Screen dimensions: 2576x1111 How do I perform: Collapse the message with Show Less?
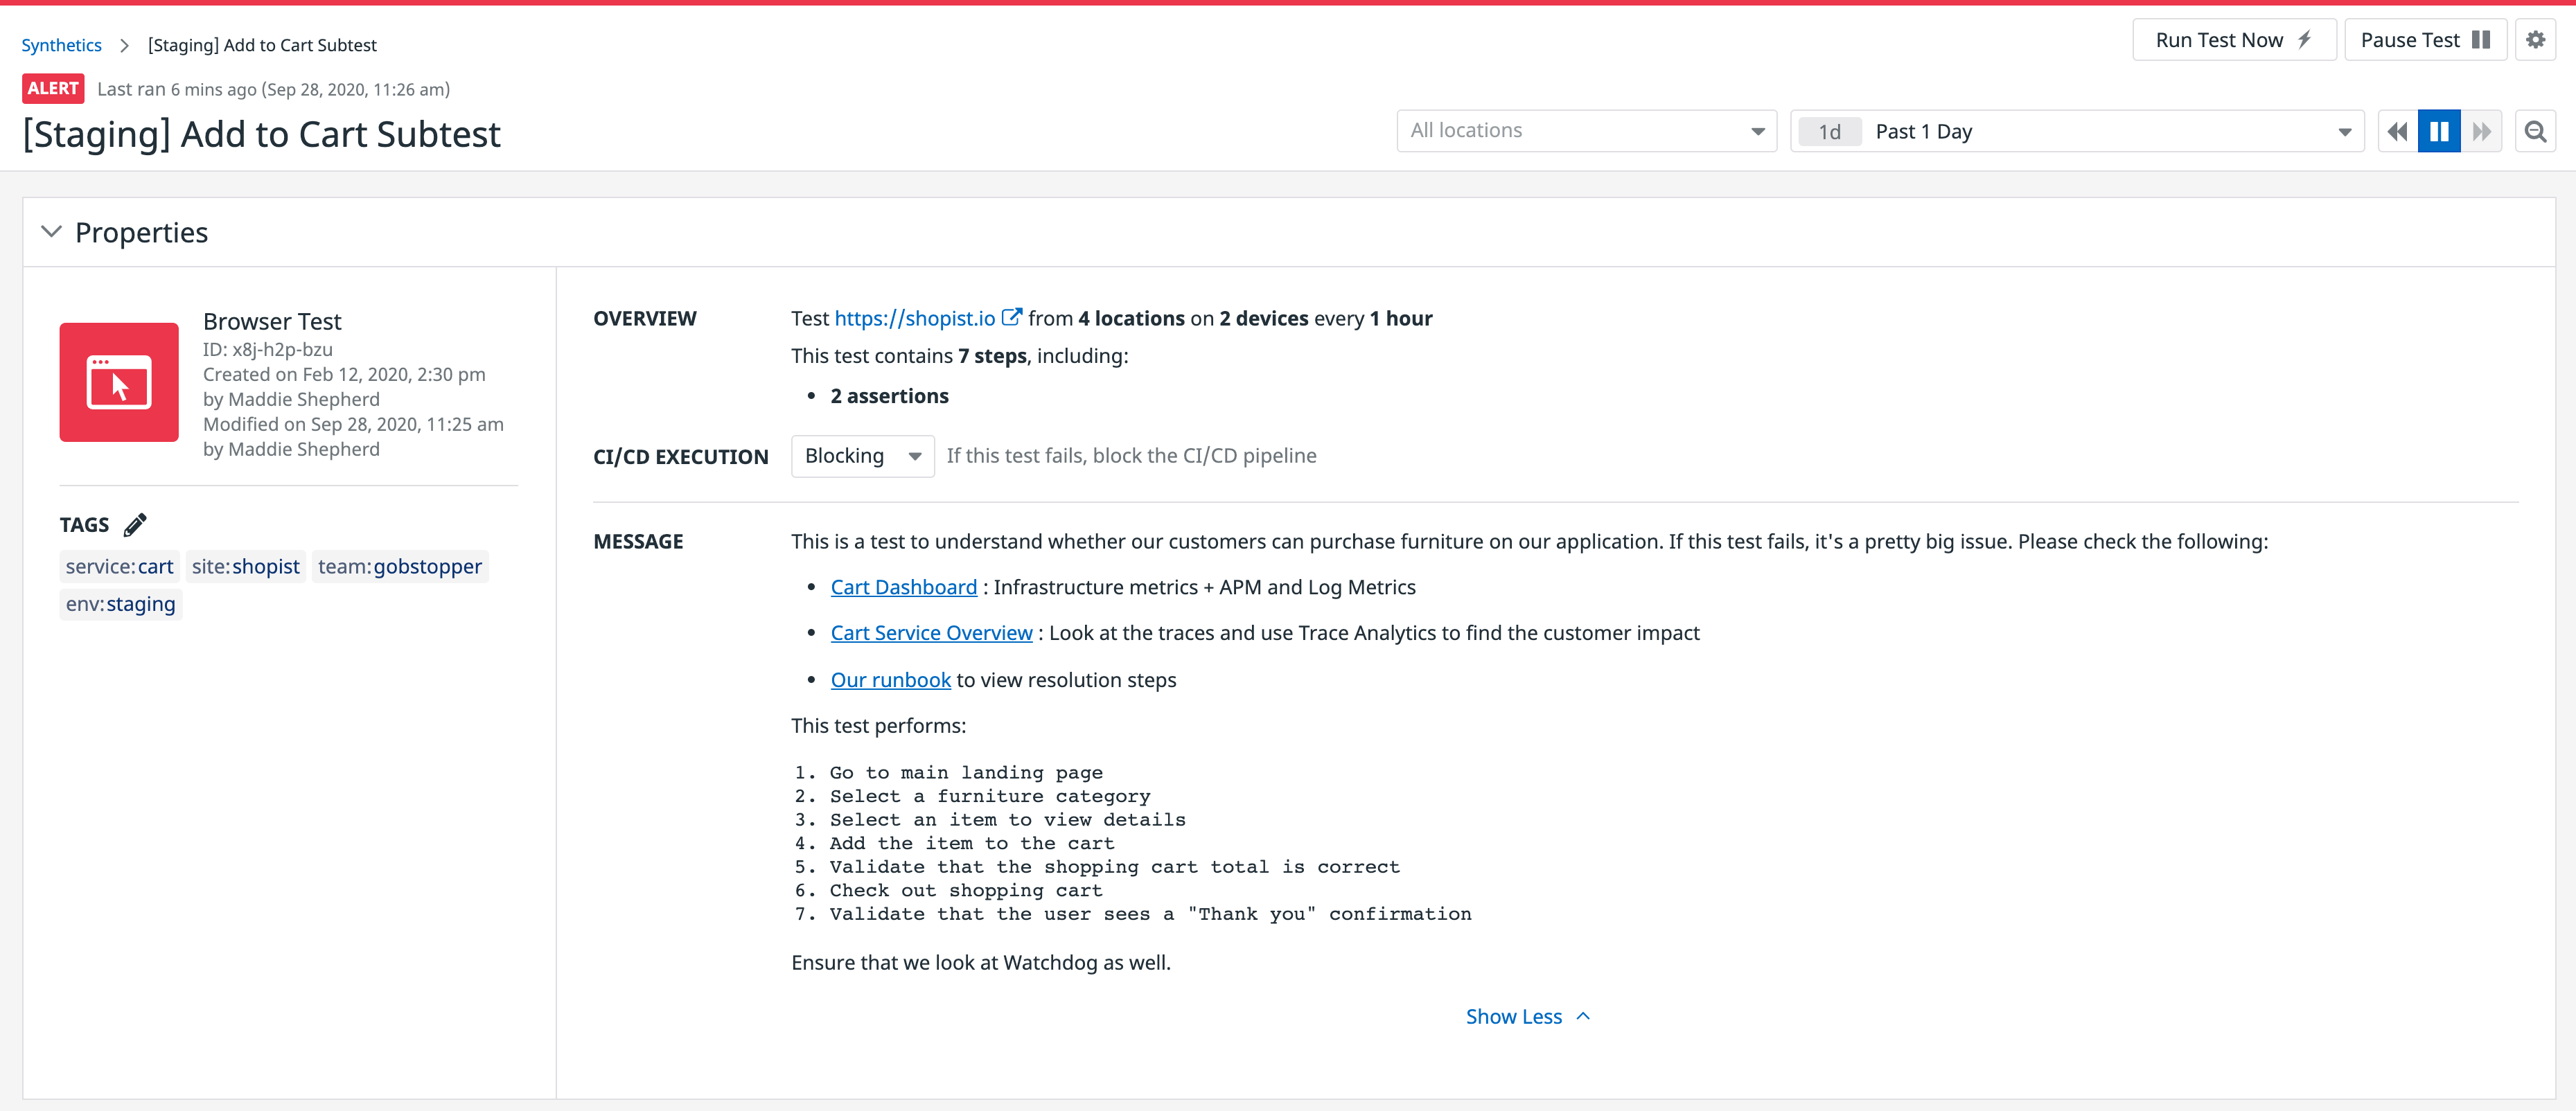pos(1527,1016)
